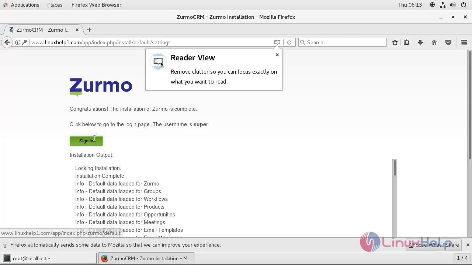
Task: Open a new tab with plus button
Action: (89, 30)
